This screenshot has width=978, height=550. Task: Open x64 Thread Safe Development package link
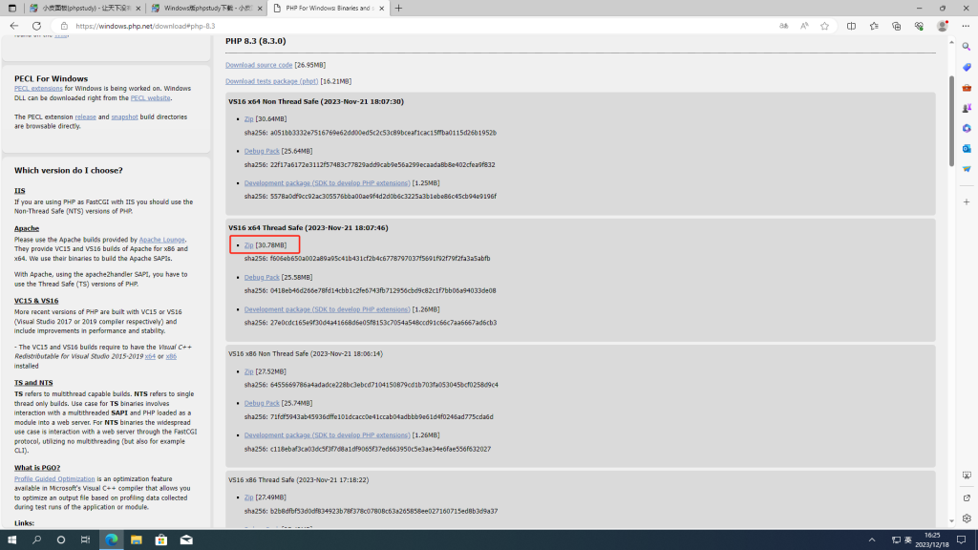point(327,309)
